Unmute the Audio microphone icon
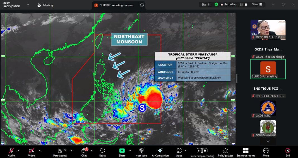 (11, 150)
